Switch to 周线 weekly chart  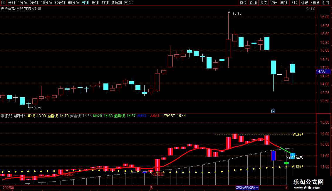coord(95,3)
